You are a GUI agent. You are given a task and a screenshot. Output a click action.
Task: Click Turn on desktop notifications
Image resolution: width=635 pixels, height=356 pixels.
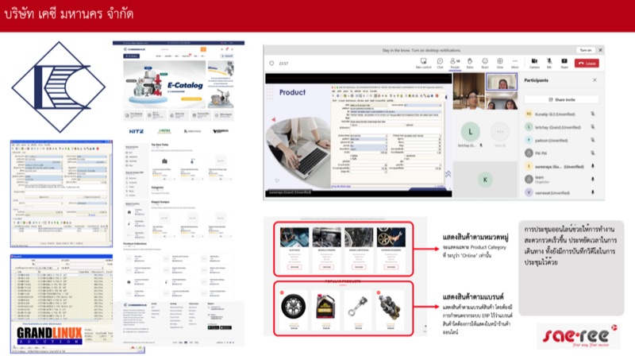pyautogui.click(x=585, y=50)
